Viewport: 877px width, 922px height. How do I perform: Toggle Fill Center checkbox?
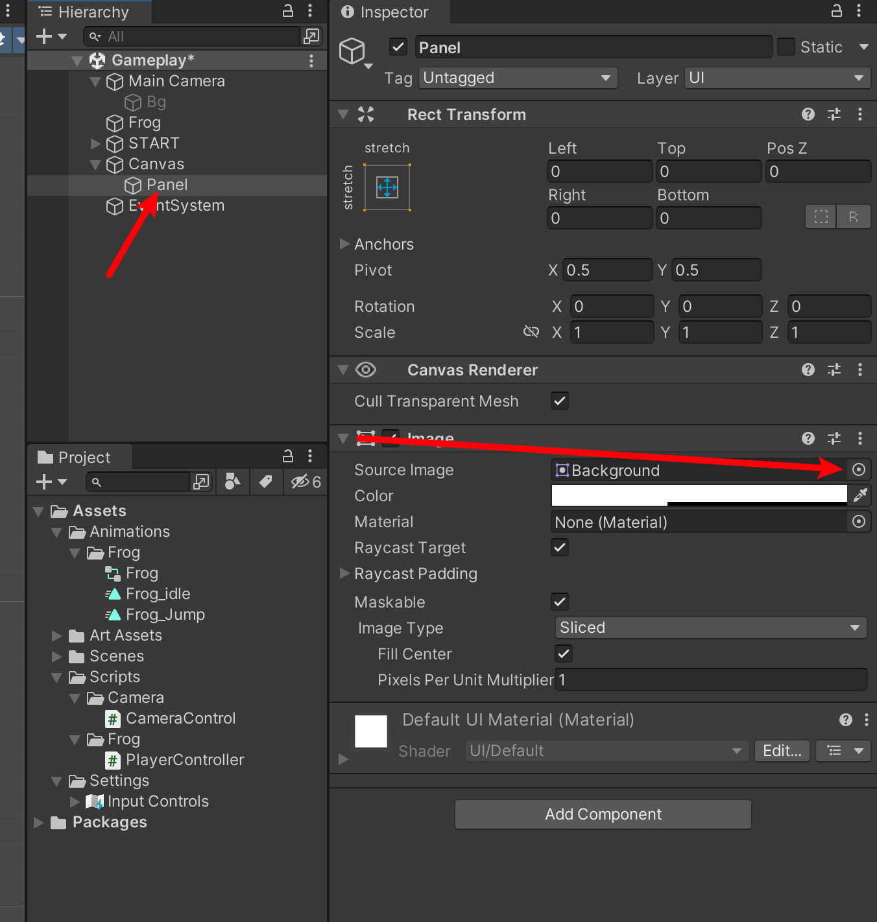pos(564,654)
